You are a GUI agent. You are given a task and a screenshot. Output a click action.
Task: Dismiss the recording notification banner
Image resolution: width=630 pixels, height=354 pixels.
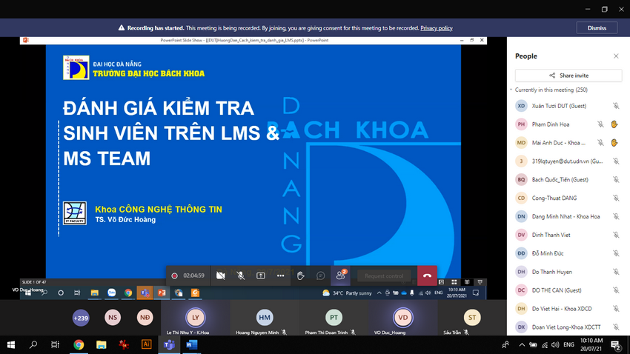click(597, 28)
